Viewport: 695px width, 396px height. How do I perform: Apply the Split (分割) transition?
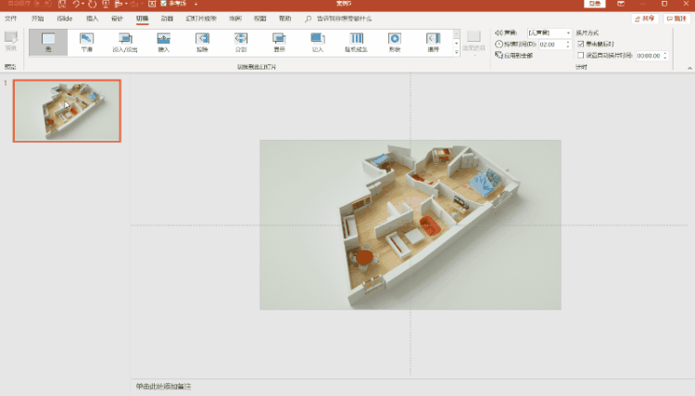pyautogui.click(x=241, y=43)
